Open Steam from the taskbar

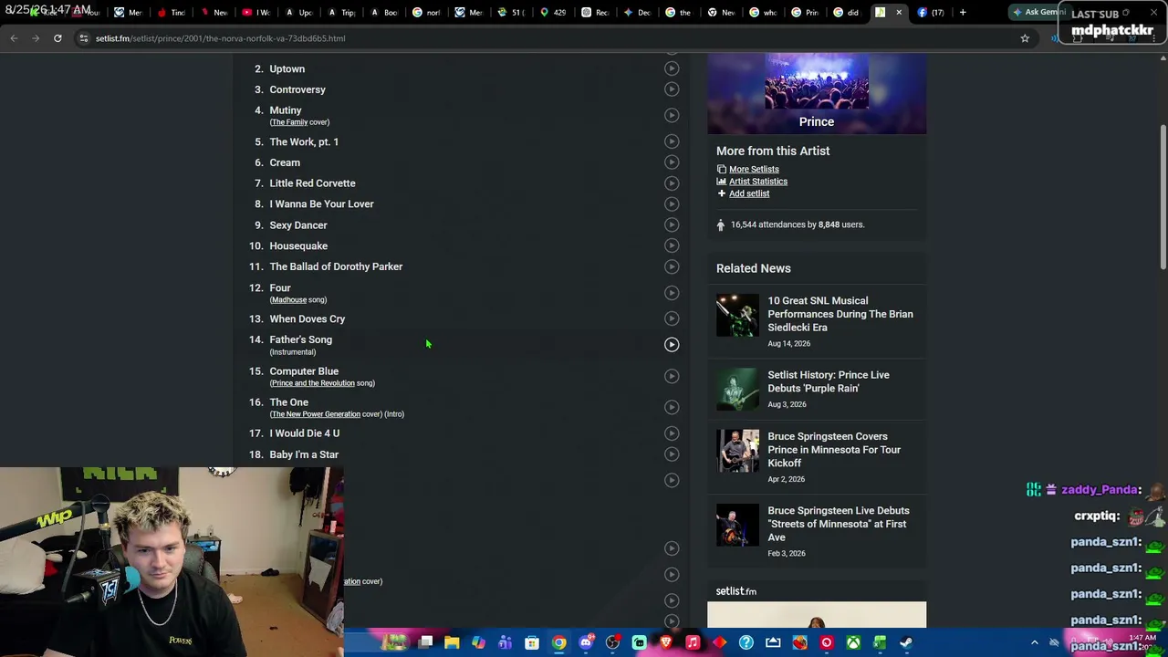pyautogui.click(x=906, y=642)
